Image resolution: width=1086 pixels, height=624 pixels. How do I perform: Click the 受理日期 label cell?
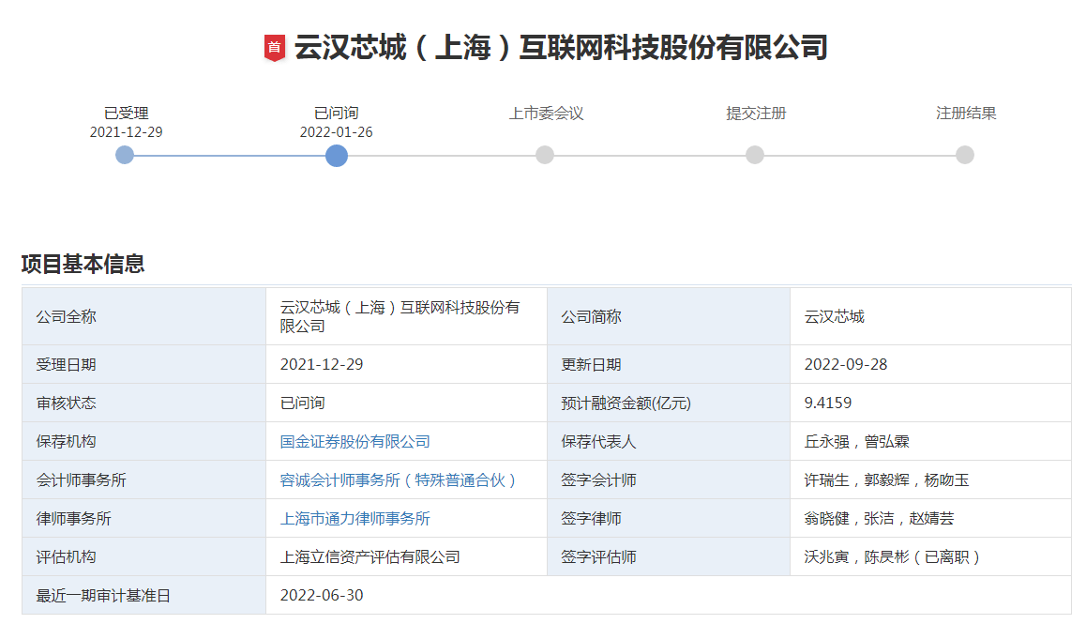pos(144,364)
